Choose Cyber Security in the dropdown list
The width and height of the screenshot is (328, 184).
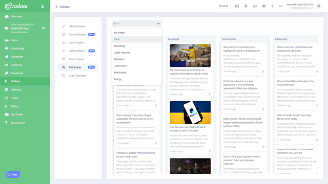tap(137, 53)
